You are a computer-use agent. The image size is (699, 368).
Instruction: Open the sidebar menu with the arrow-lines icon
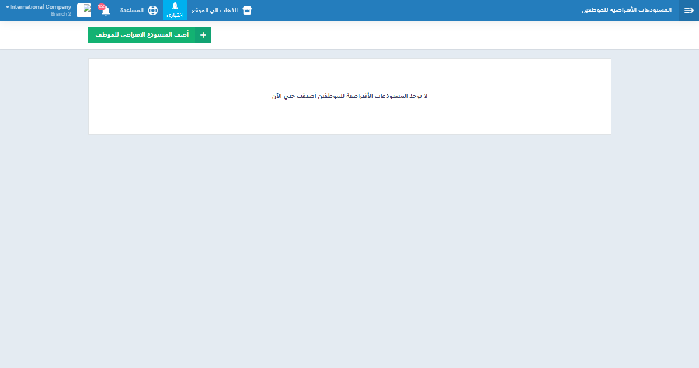pos(688,10)
